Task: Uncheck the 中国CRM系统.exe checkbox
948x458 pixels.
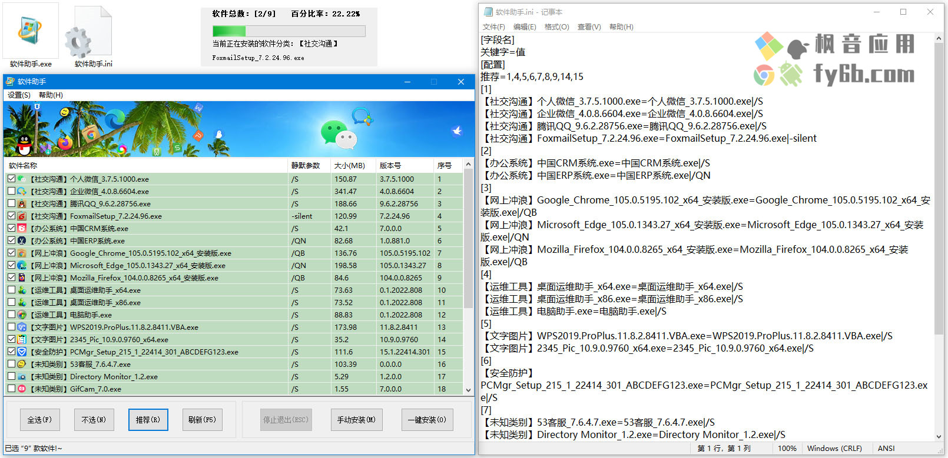Action: pyautogui.click(x=11, y=228)
